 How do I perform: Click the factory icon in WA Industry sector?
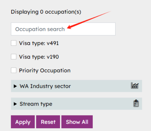click(135, 86)
